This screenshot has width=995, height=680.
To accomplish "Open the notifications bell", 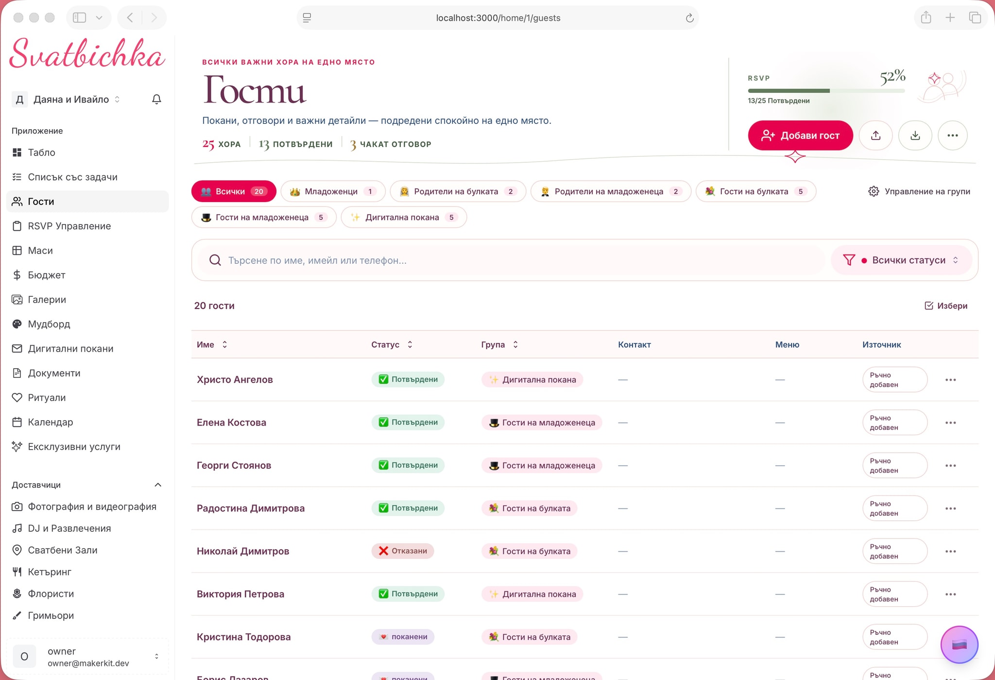I will tap(156, 99).
